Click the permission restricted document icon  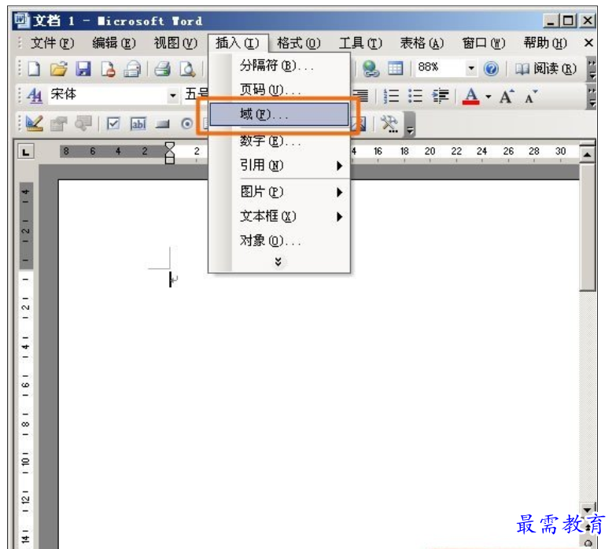108,69
